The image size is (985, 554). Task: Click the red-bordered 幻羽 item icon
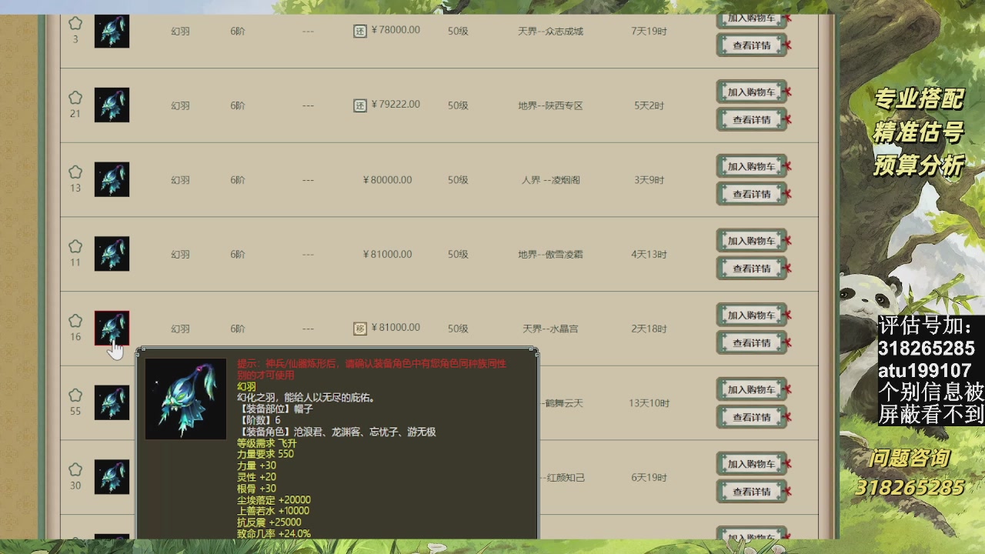[112, 328]
